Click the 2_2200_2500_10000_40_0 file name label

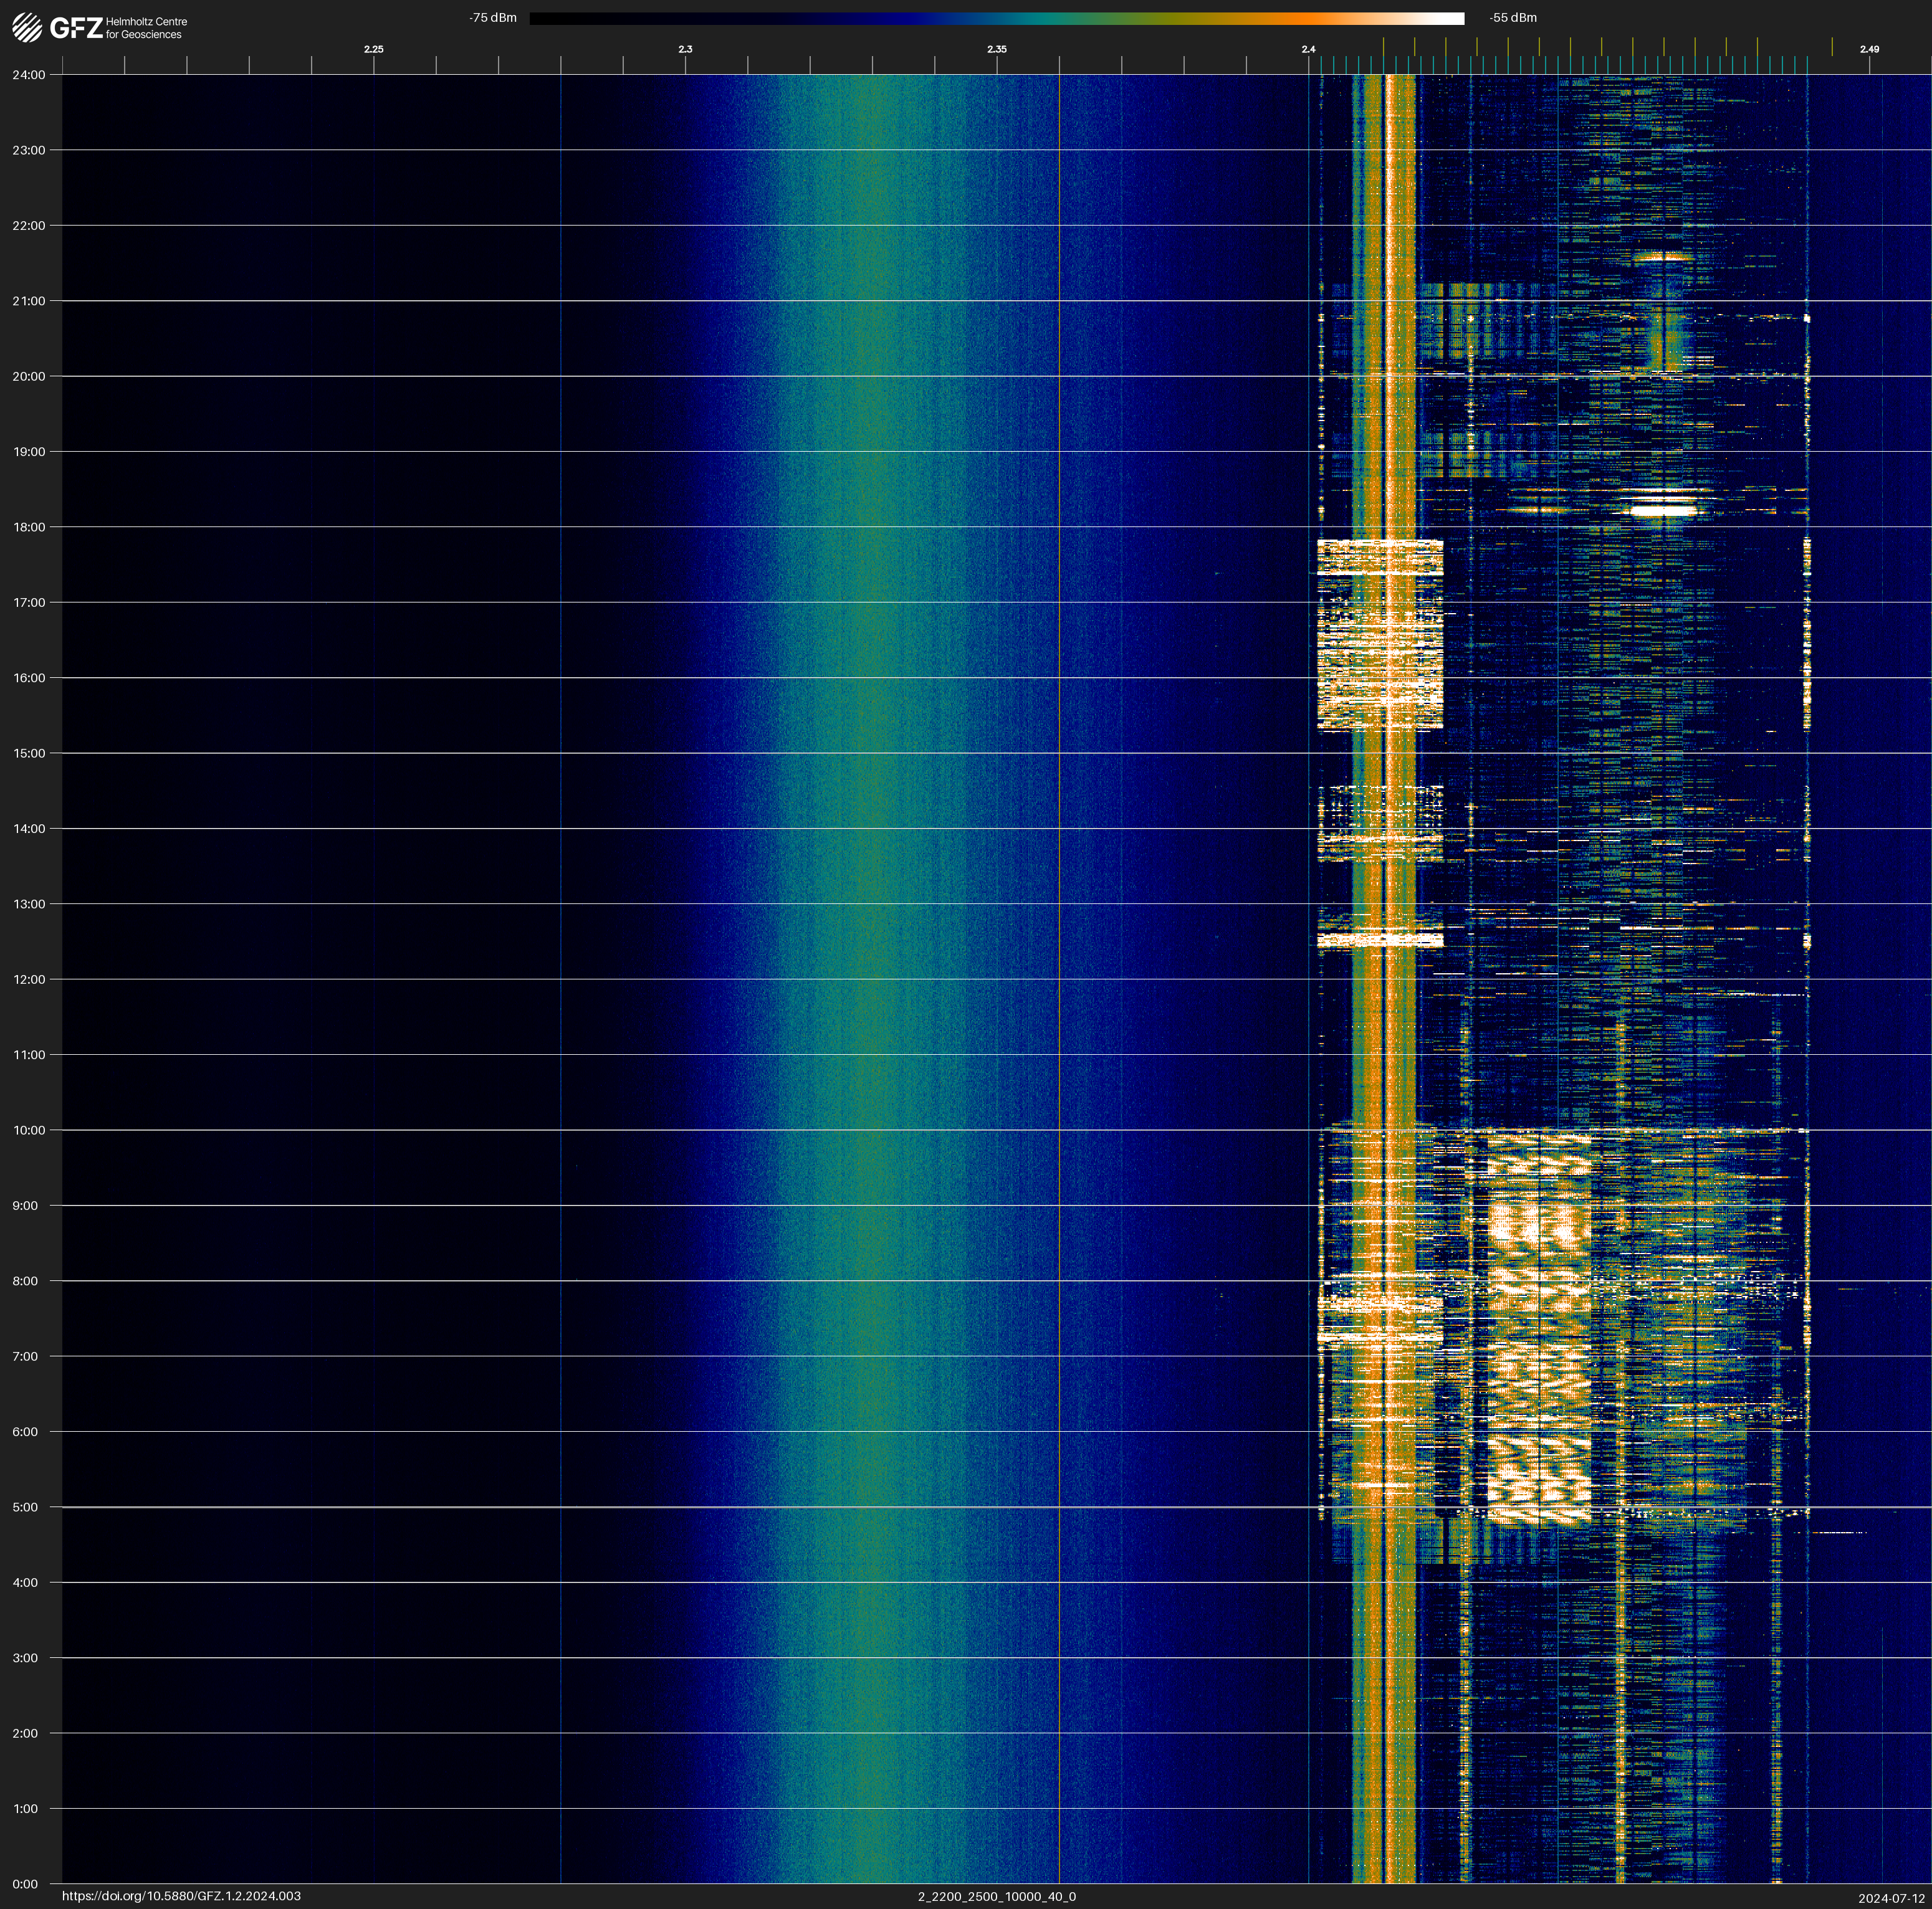coord(996,1896)
